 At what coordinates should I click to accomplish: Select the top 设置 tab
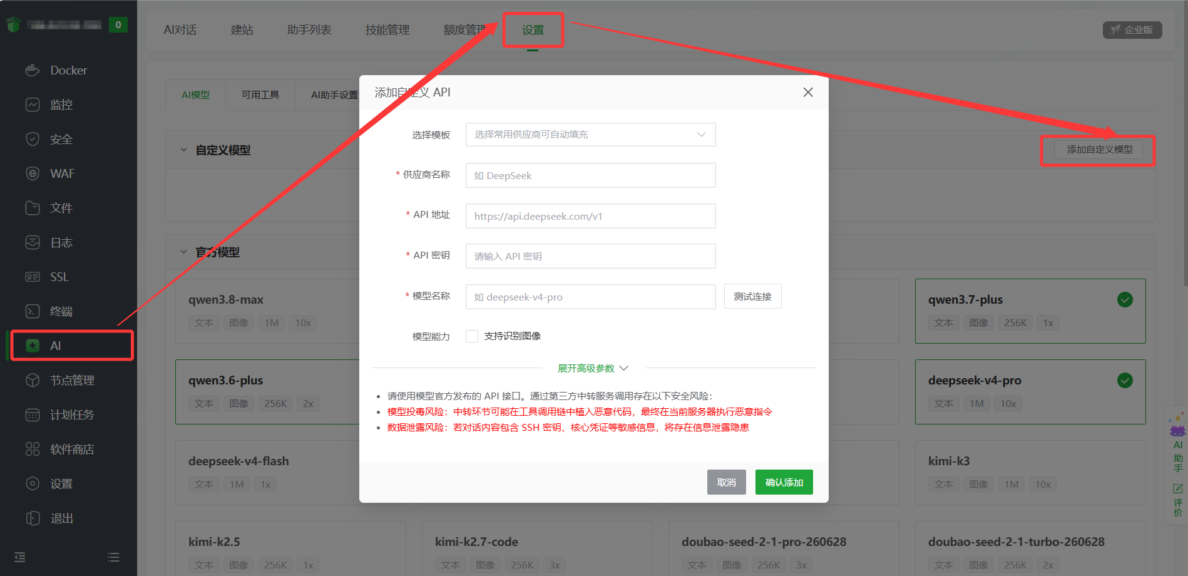pos(533,30)
